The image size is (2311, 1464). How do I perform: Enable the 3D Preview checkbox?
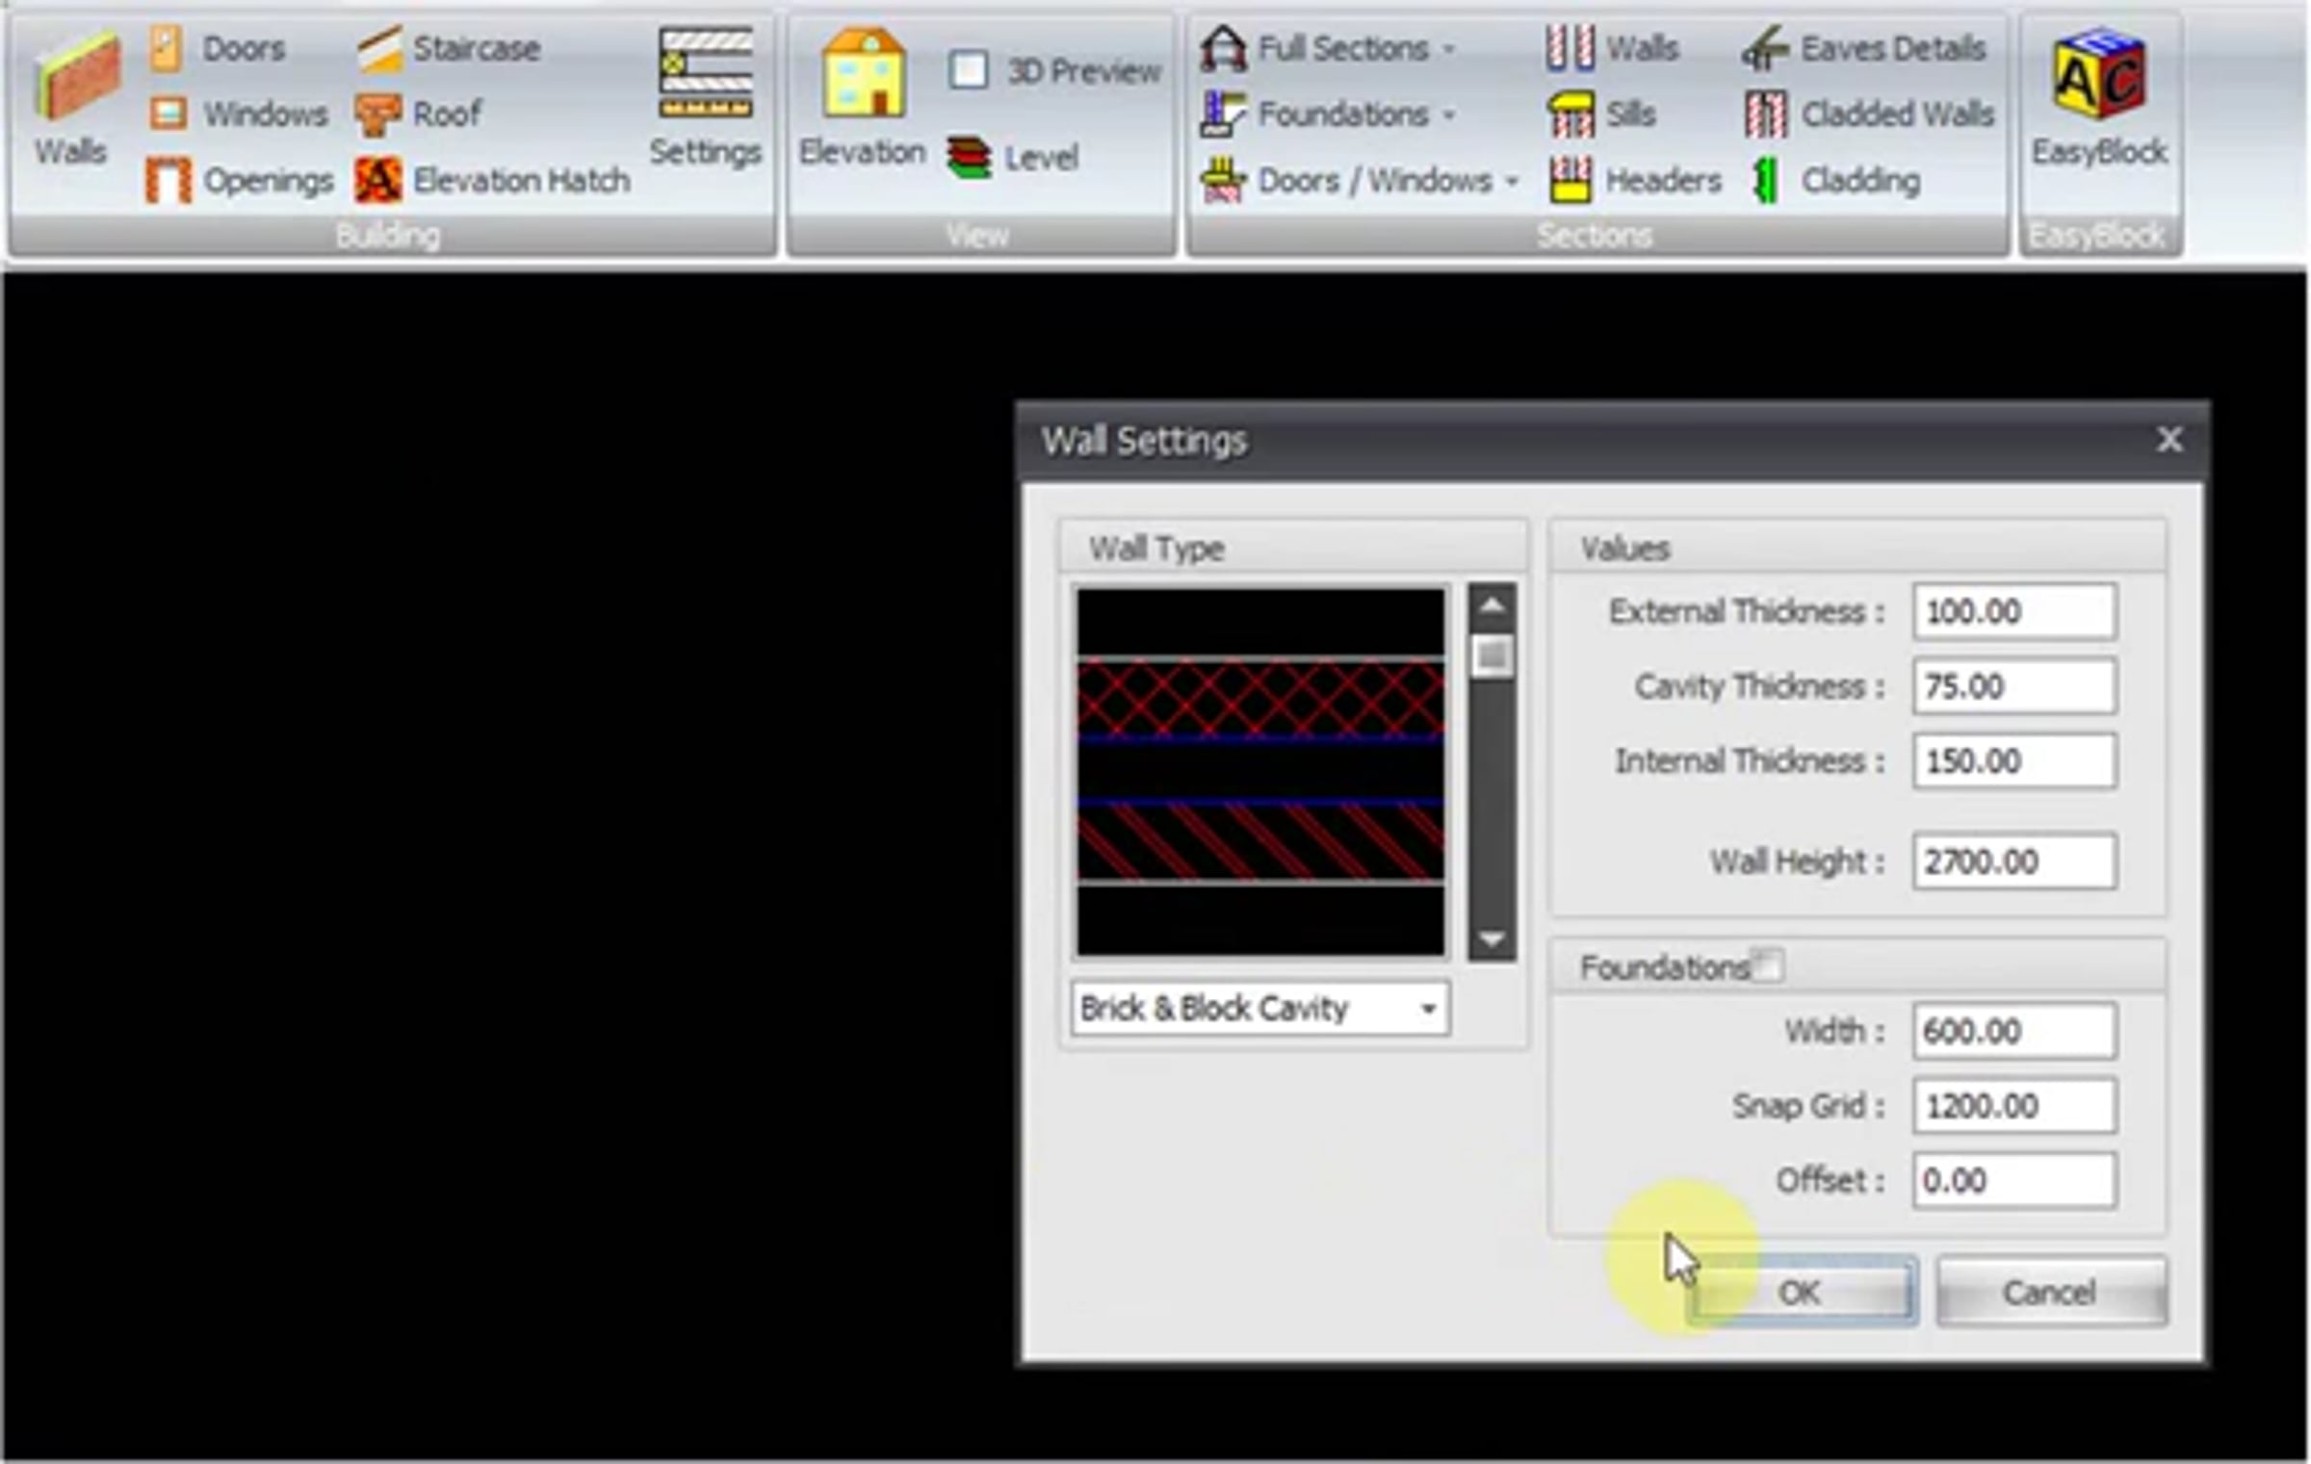(x=969, y=70)
